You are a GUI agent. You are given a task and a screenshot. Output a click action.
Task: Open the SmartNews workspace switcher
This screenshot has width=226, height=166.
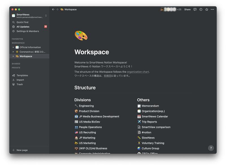29,16
